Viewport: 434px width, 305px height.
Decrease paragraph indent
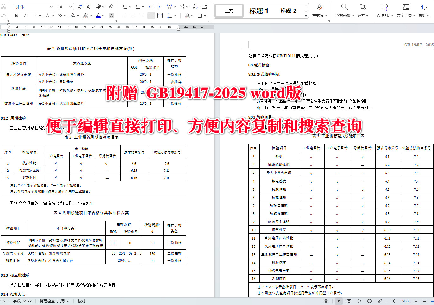[151, 7]
